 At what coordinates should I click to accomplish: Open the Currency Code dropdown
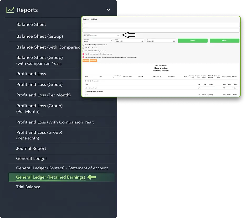click(119, 35)
